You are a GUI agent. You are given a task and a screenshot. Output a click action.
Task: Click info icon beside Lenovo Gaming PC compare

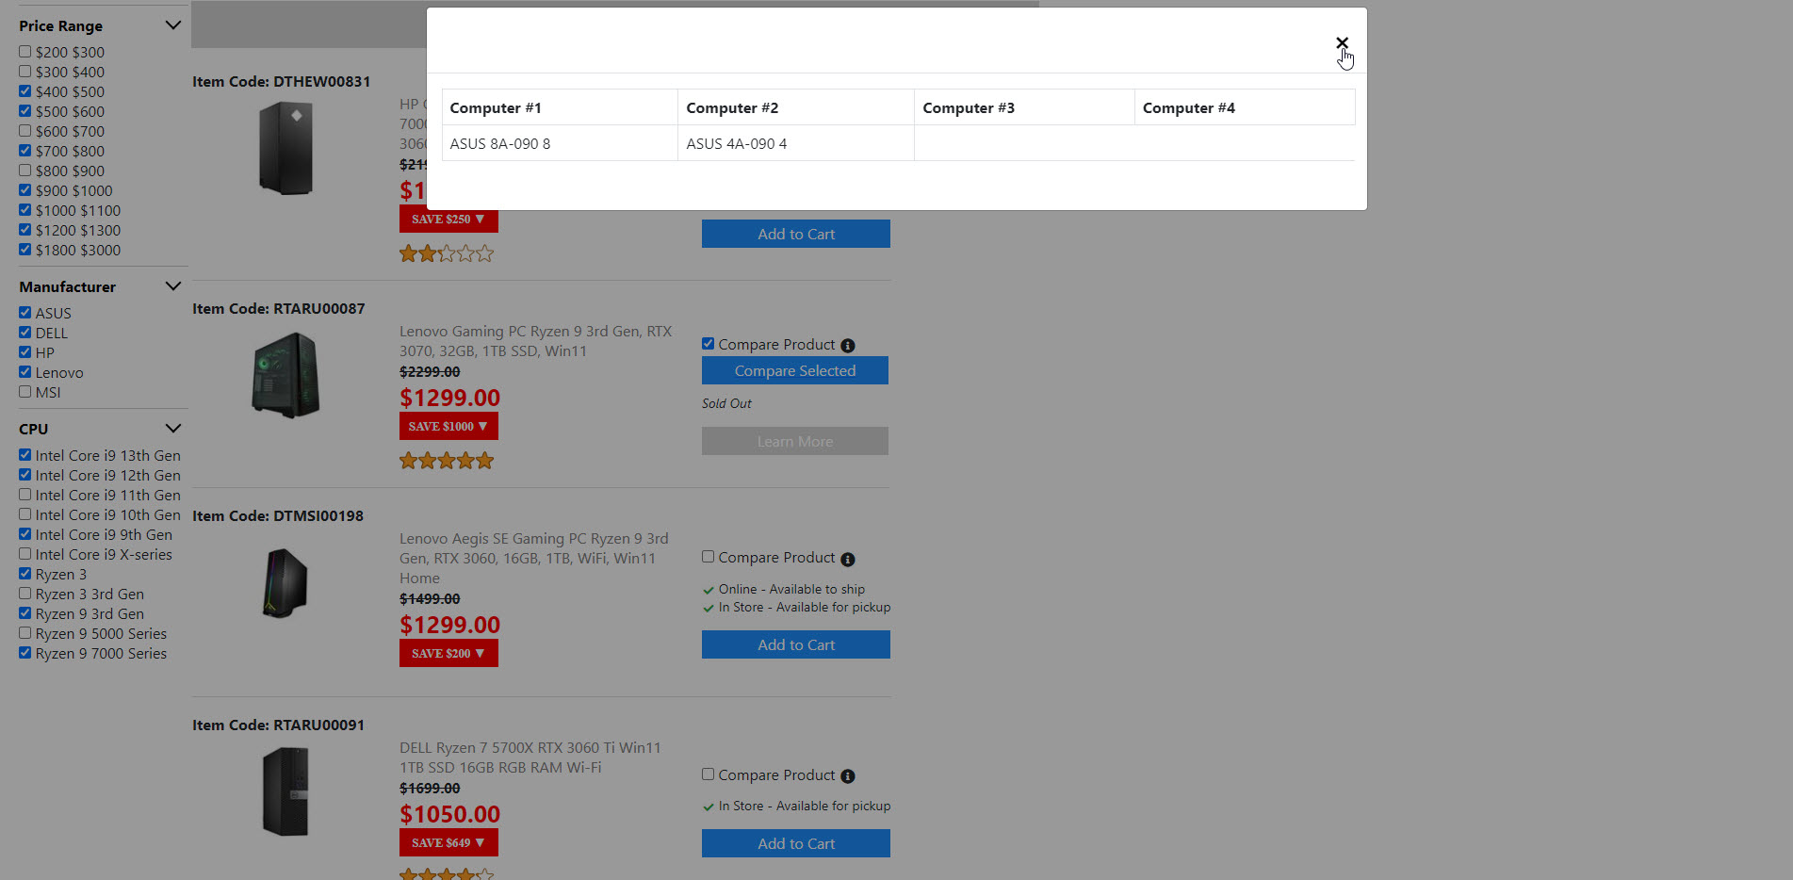pyautogui.click(x=847, y=346)
